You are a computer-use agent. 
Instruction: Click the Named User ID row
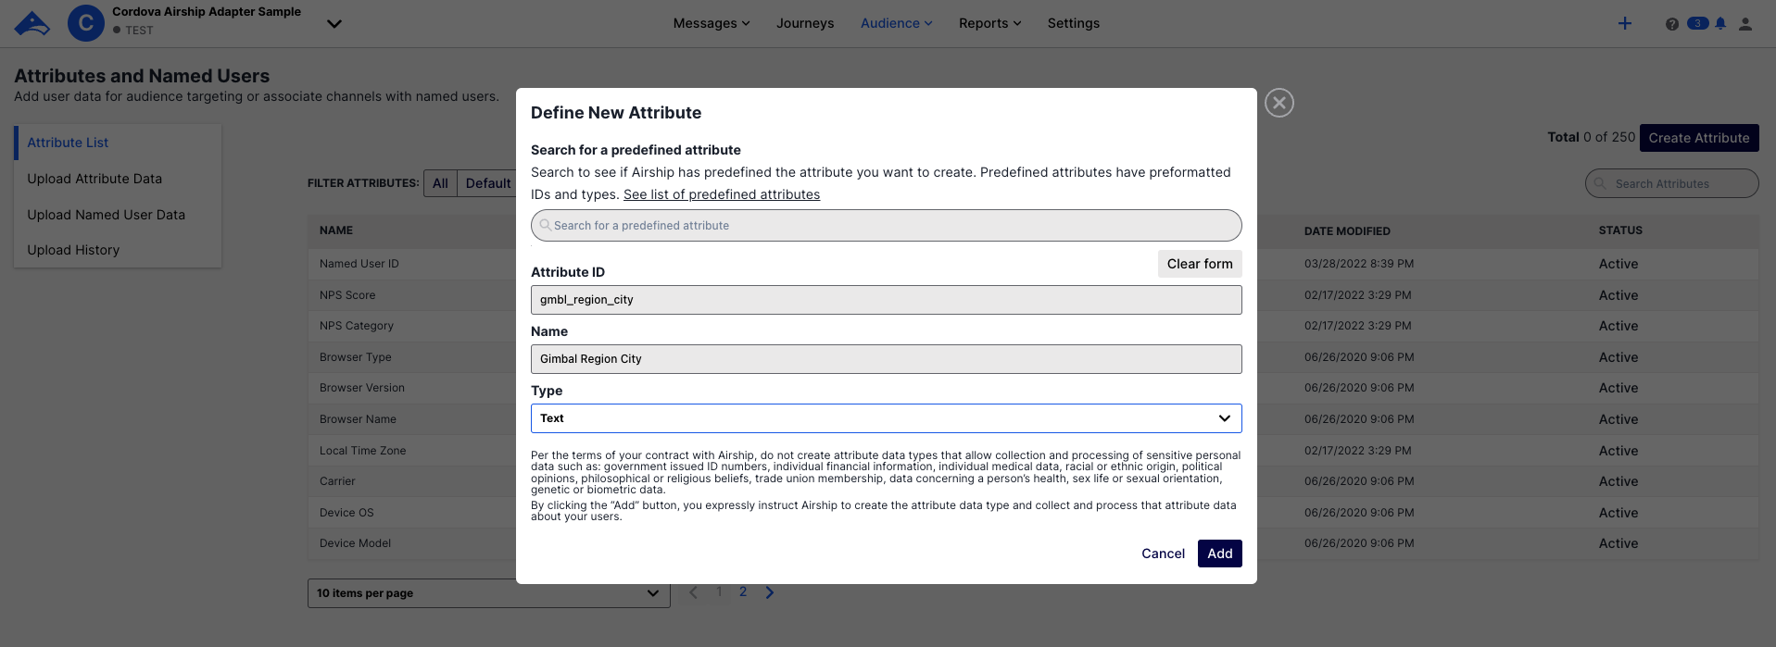pyautogui.click(x=1033, y=264)
